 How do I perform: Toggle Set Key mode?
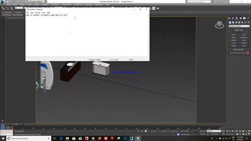(x=203, y=134)
